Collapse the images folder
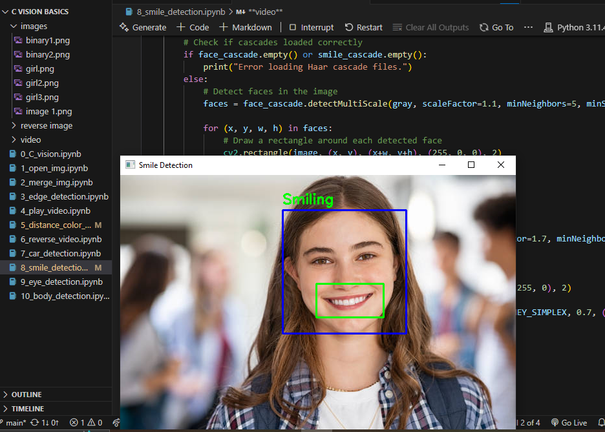 34,26
